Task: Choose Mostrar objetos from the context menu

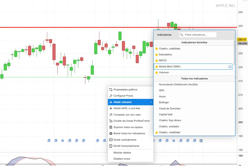Action: tap(122, 153)
